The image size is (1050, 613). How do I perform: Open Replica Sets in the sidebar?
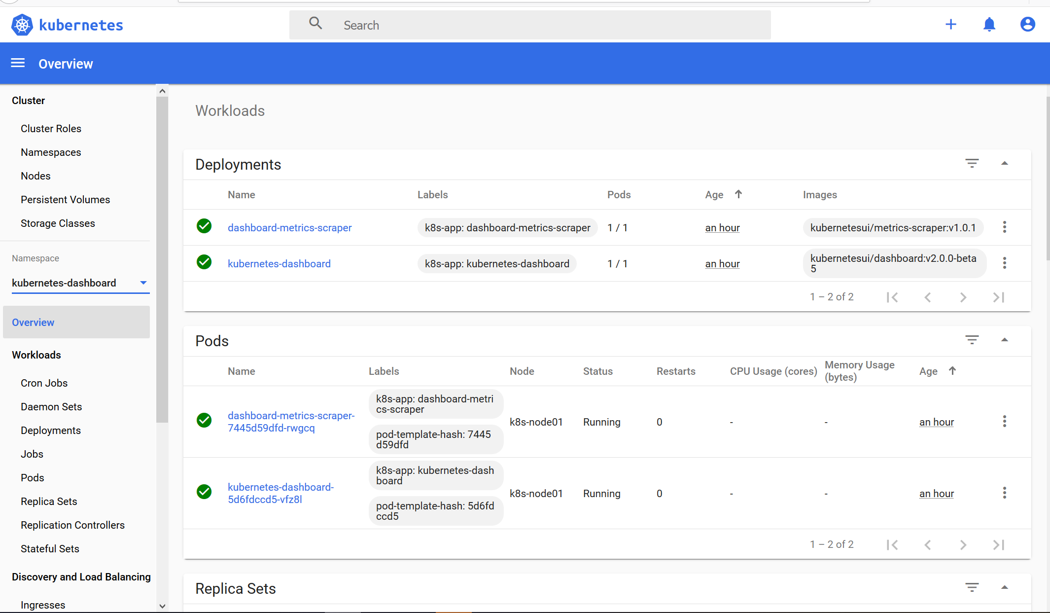(x=49, y=501)
